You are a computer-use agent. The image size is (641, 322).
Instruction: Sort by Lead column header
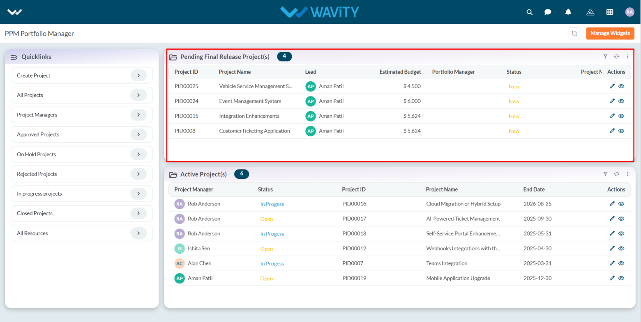[x=311, y=72]
